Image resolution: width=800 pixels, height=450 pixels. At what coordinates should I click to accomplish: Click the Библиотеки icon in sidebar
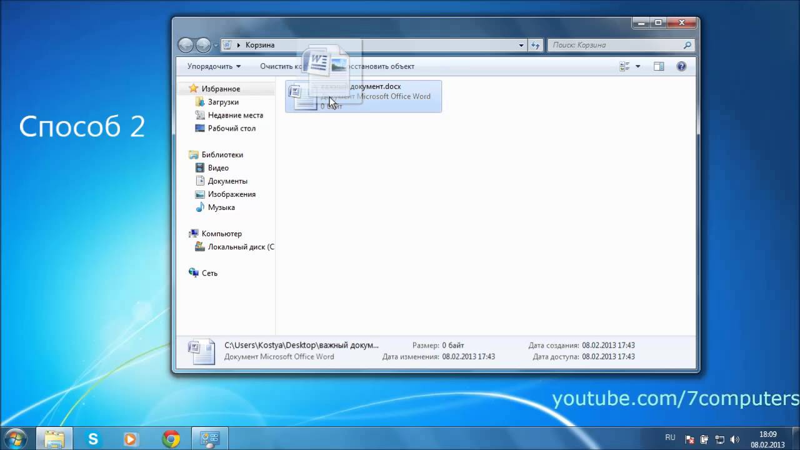(194, 154)
